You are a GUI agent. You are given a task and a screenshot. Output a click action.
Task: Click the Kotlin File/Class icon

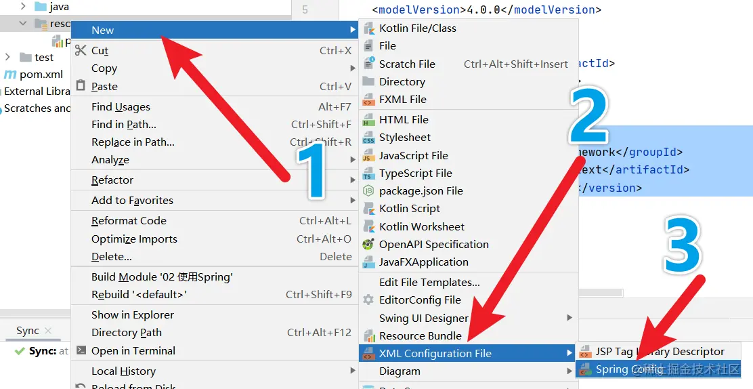[369, 28]
